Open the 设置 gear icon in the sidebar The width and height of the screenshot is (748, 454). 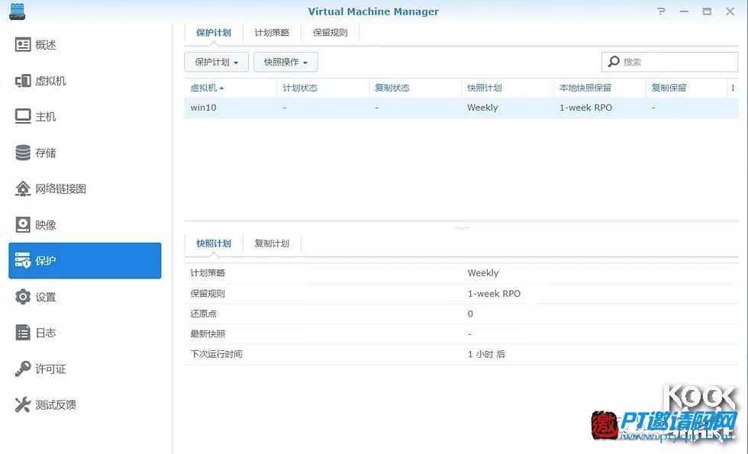23,297
